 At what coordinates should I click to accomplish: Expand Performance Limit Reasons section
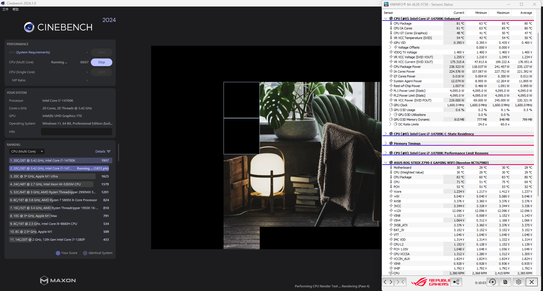385,153
